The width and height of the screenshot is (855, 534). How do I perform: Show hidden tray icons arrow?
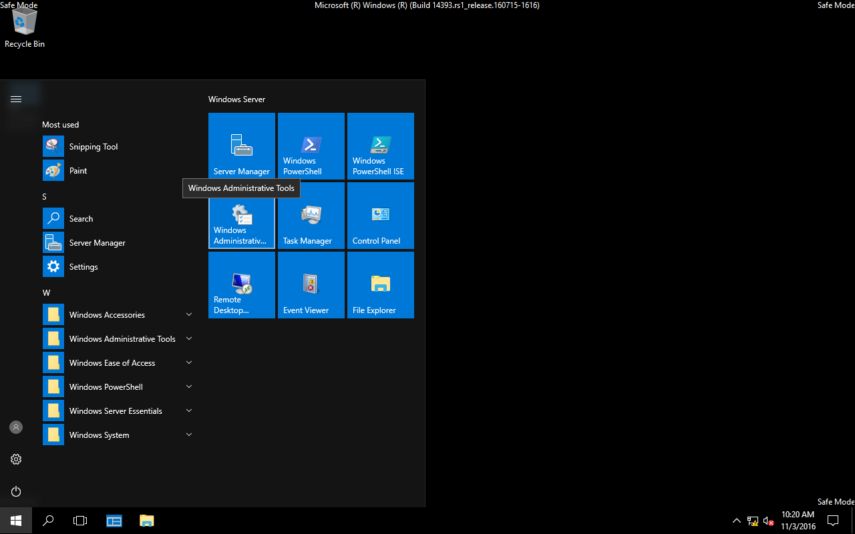coord(737,521)
